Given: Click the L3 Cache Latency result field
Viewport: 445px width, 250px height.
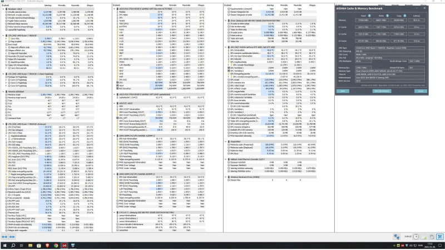Looking at the screenshot, I should click(x=417, y=41).
